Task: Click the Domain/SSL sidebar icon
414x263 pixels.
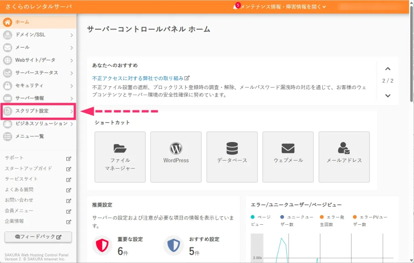Action: click(7, 35)
